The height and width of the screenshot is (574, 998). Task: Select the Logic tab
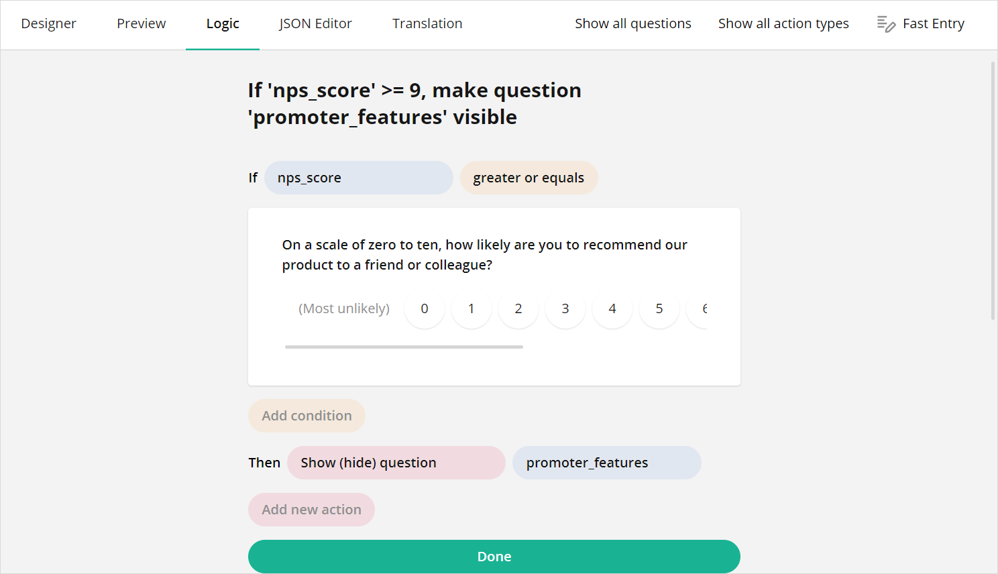pyautogui.click(x=222, y=23)
